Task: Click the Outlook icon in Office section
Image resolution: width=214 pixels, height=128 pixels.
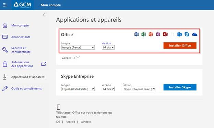Action: tap(180, 34)
